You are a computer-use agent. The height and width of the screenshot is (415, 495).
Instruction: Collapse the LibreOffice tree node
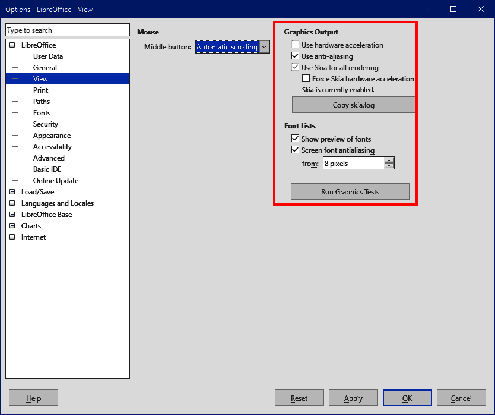pos(12,45)
